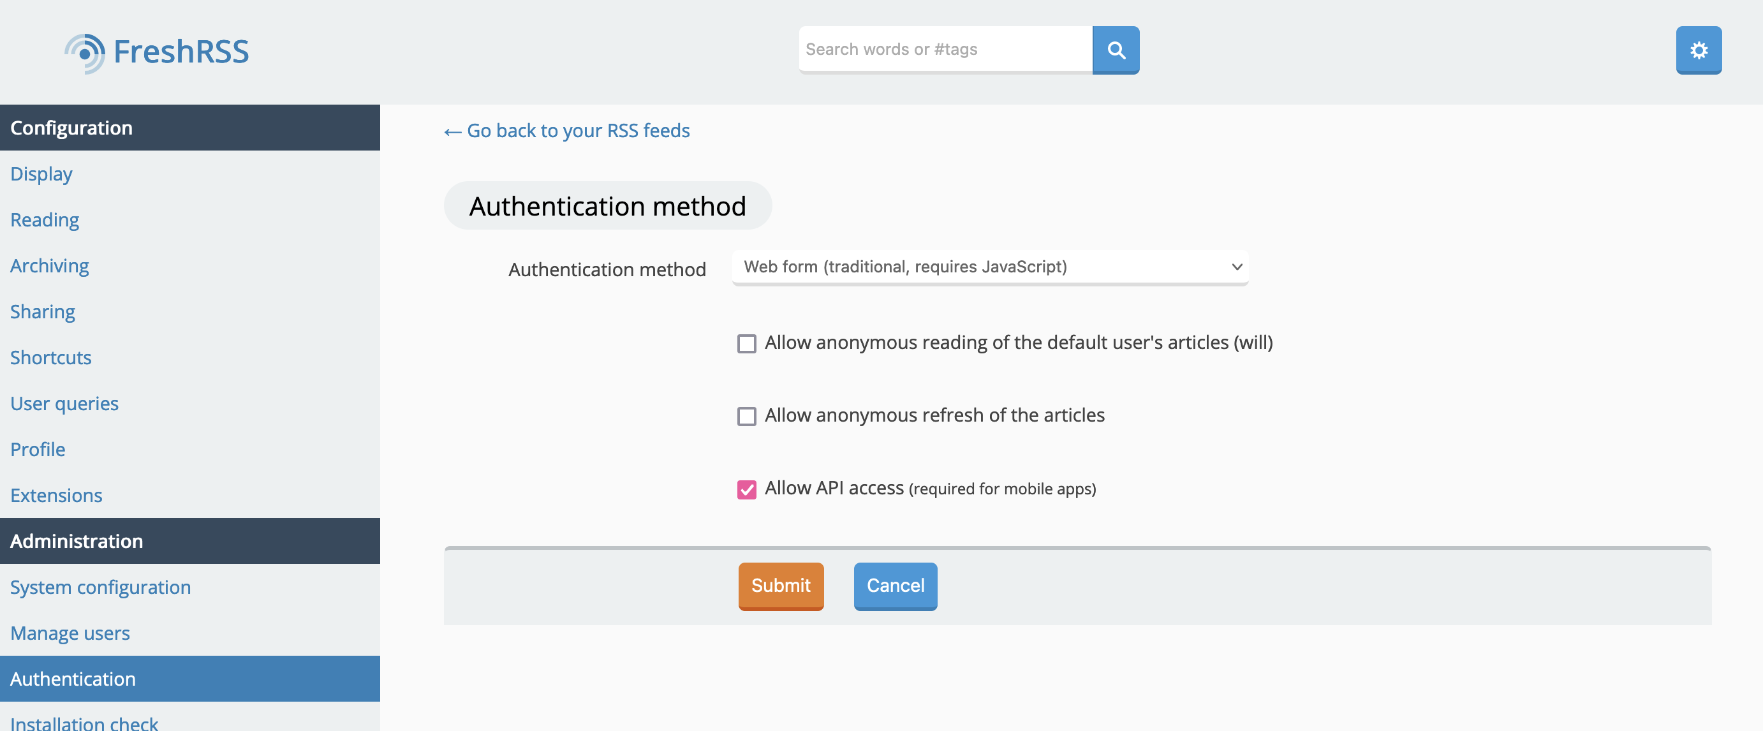The image size is (1763, 731).
Task: Click the search magnifier button
Action: [x=1116, y=50]
